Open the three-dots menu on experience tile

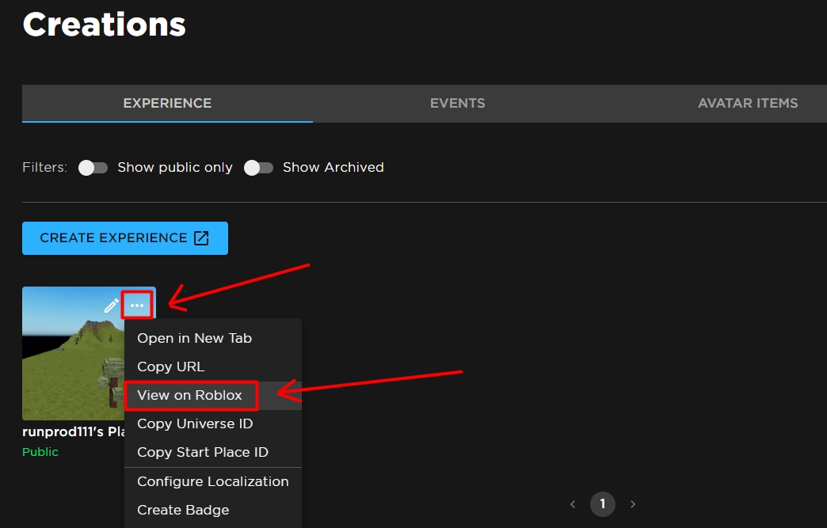coord(137,306)
